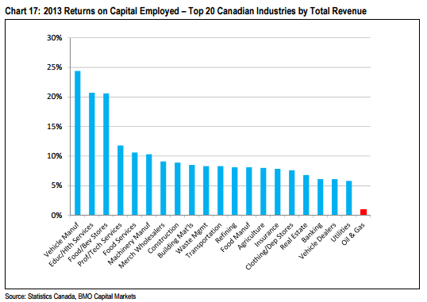Click the 30% y-axis label
Screen dimensions: 427x302
coord(55,38)
